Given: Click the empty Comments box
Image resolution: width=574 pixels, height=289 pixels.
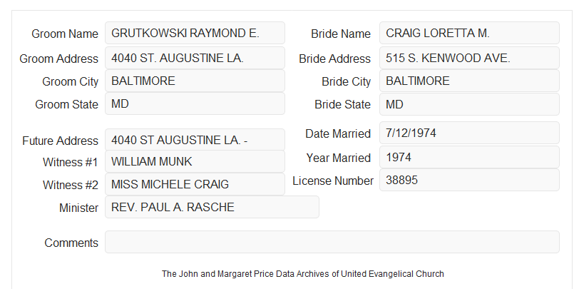Looking at the screenshot, I should [332, 242].
